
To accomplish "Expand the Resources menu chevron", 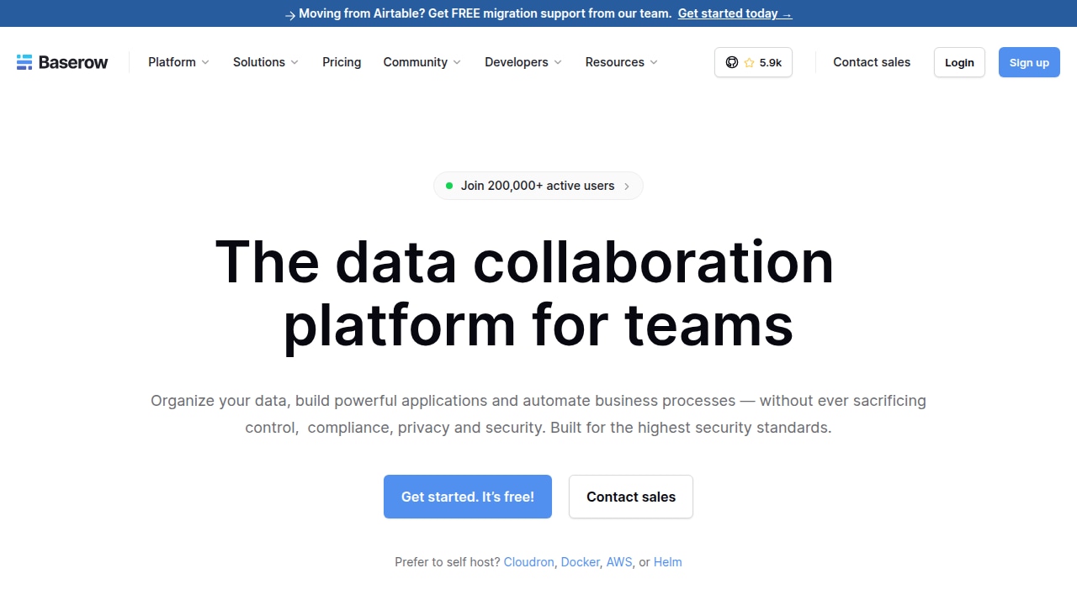I will (x=654, y=62).
